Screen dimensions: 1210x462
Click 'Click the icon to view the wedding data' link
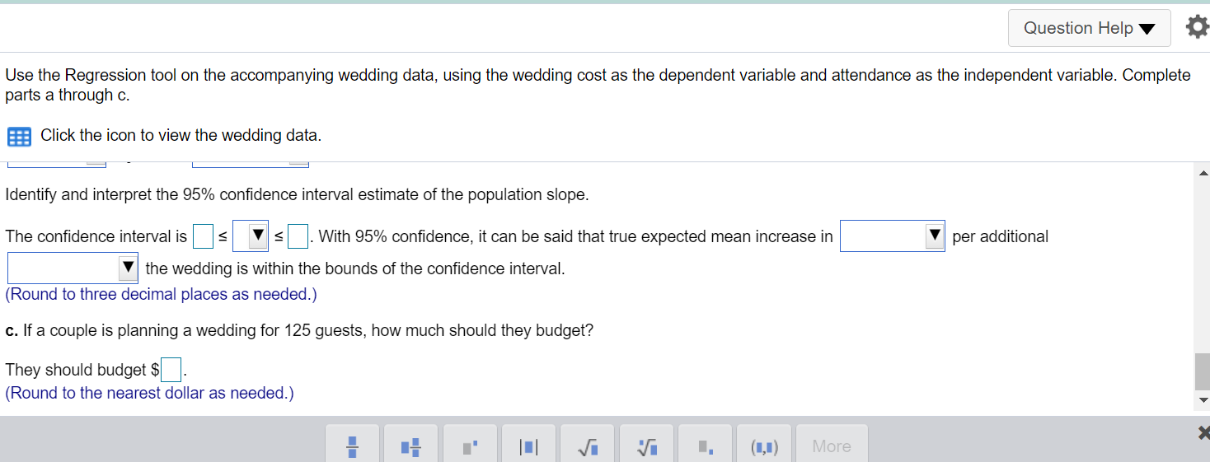point(181,135)
